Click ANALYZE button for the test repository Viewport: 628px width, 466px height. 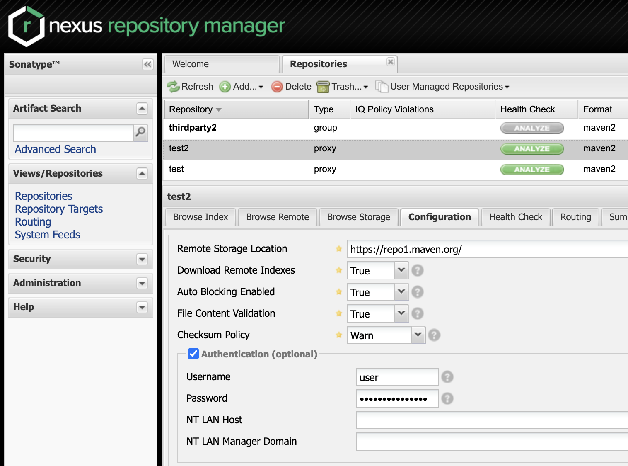(532, 170)
